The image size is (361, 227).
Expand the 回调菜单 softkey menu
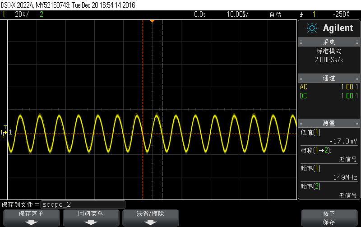[x=91, y=218]
